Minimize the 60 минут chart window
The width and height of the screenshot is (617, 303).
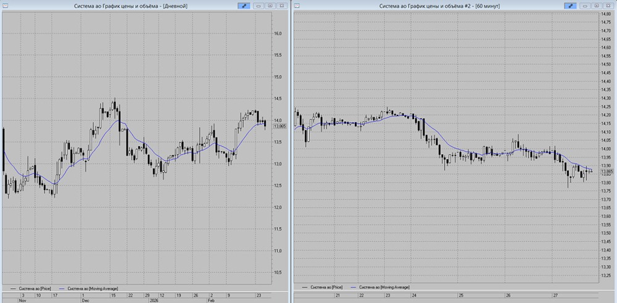pyautogui.click(x=585, y=6)
